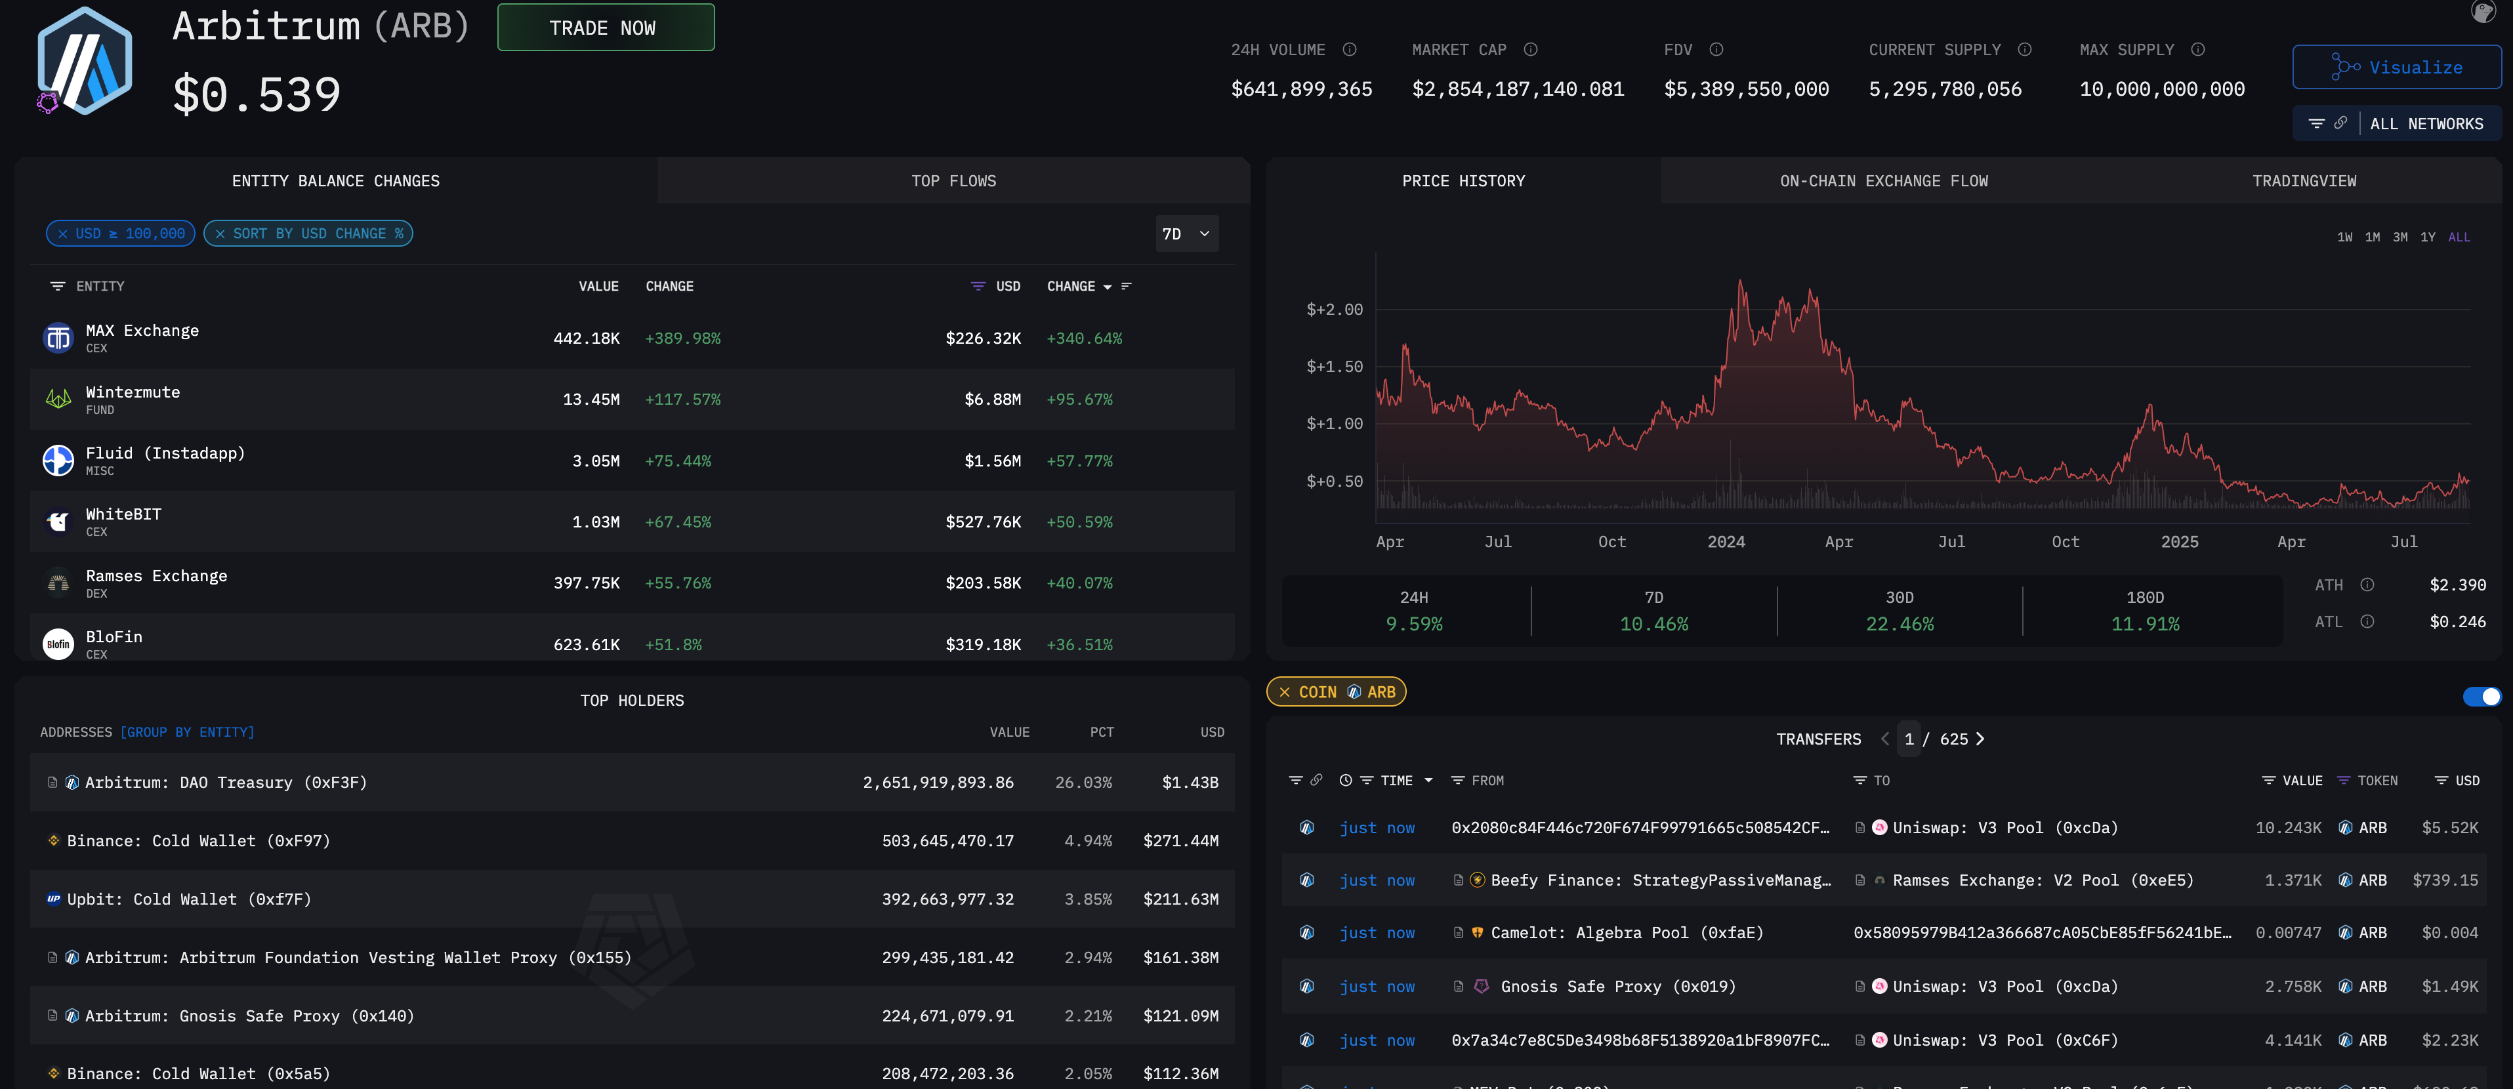Remove the COIN ARB filter chip

(1284, 692)
